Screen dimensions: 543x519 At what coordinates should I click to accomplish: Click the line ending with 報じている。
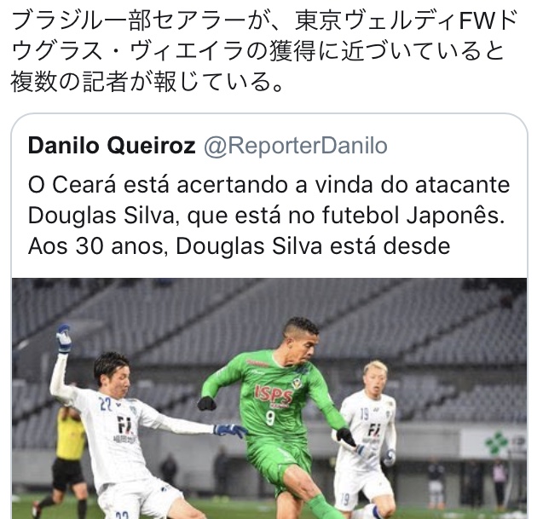point(147,82)
